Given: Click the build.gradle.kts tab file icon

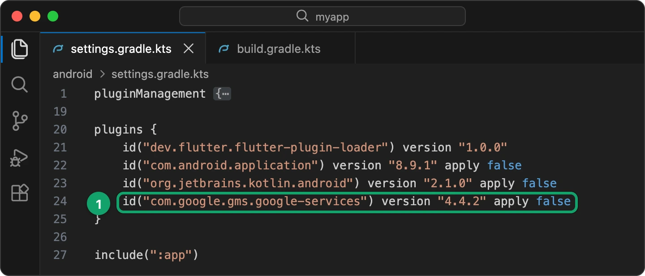Looking at the screenshot, I should 224,49.
